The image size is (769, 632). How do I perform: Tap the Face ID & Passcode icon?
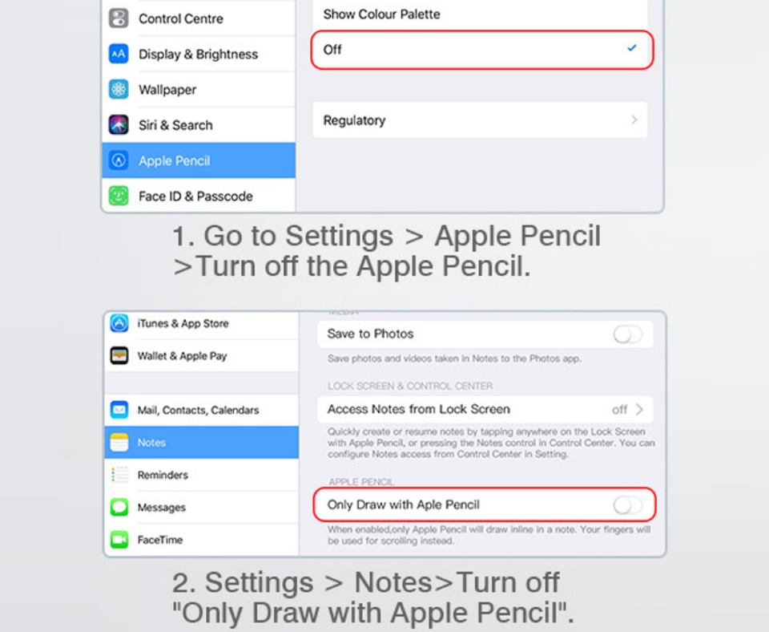(x=119, y=196)
